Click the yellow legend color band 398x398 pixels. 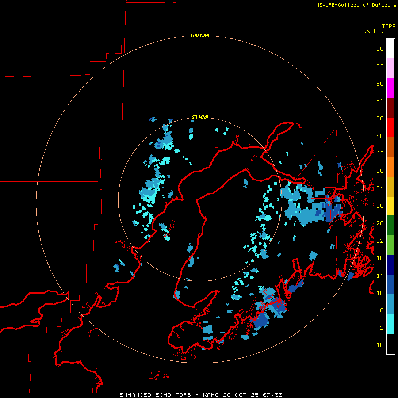(x=390, y=206)
